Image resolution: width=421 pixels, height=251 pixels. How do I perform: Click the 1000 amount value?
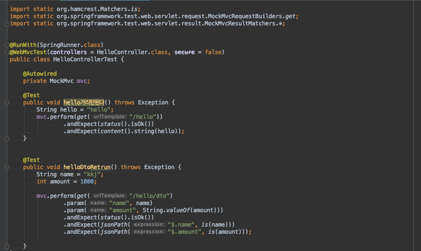click(87, 182)
